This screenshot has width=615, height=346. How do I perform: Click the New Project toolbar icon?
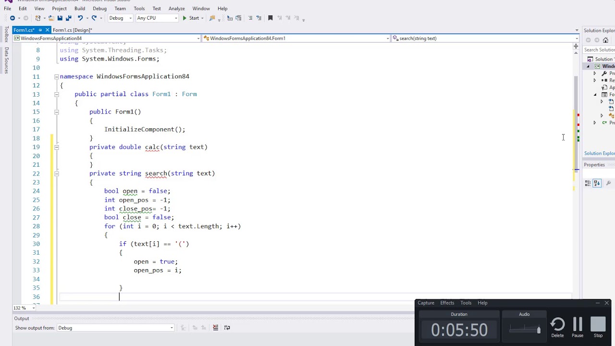coord(38,18)
